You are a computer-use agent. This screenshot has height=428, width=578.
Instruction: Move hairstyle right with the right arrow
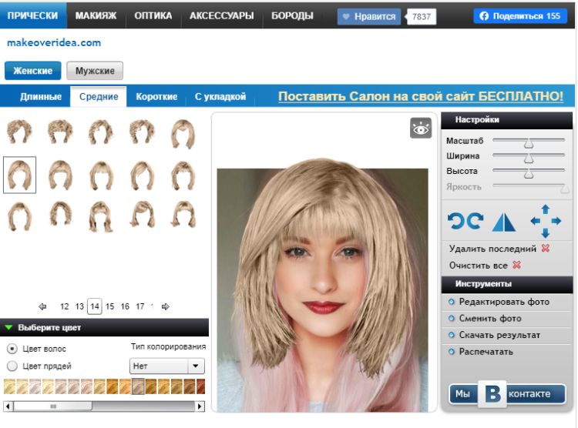pyautogui.click(x=557, y=221)
